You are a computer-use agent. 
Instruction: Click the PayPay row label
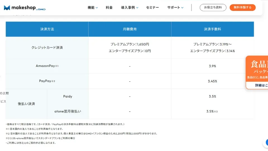point(47,81)
